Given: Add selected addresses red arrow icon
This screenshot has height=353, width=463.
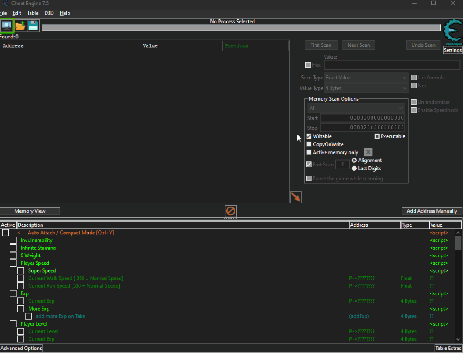Looking at the screenshot, I should click(296, 197).
